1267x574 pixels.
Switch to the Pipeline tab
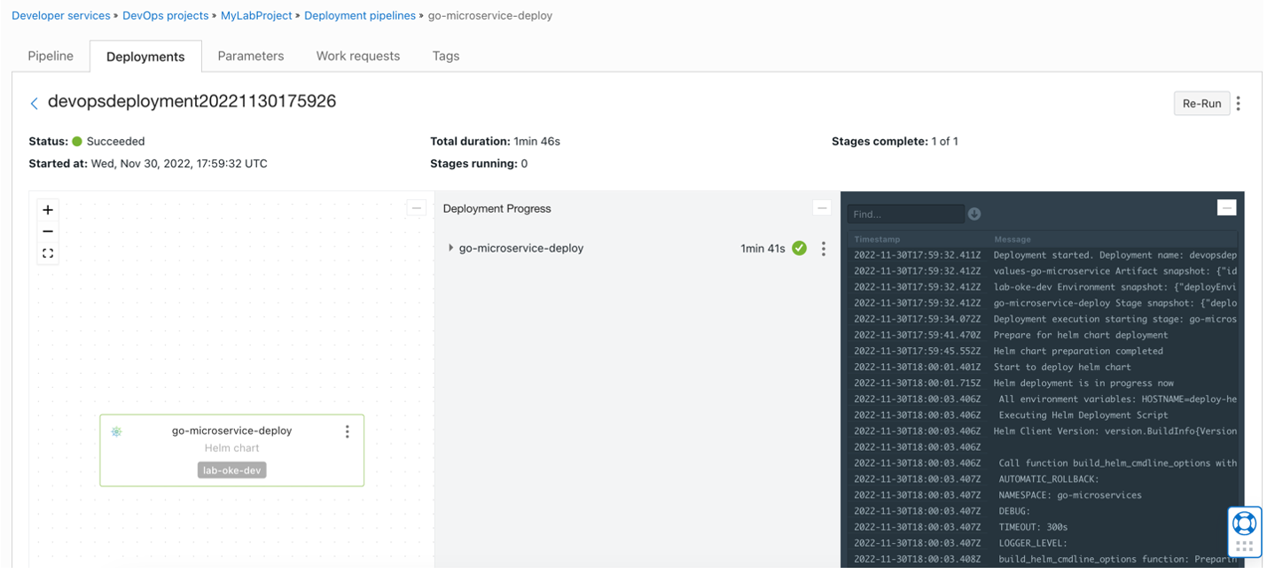click(51, 56)
